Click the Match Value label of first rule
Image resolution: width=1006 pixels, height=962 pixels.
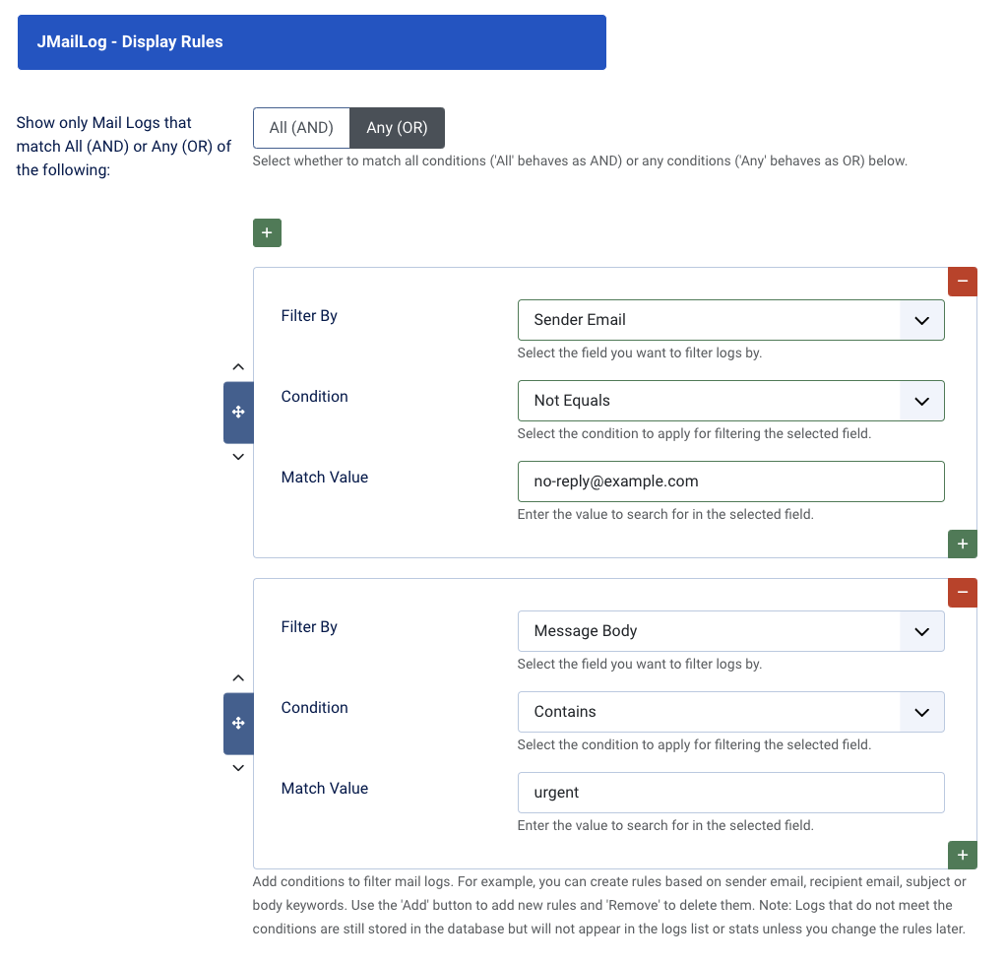pyautogui.click(x=325, y=478)
